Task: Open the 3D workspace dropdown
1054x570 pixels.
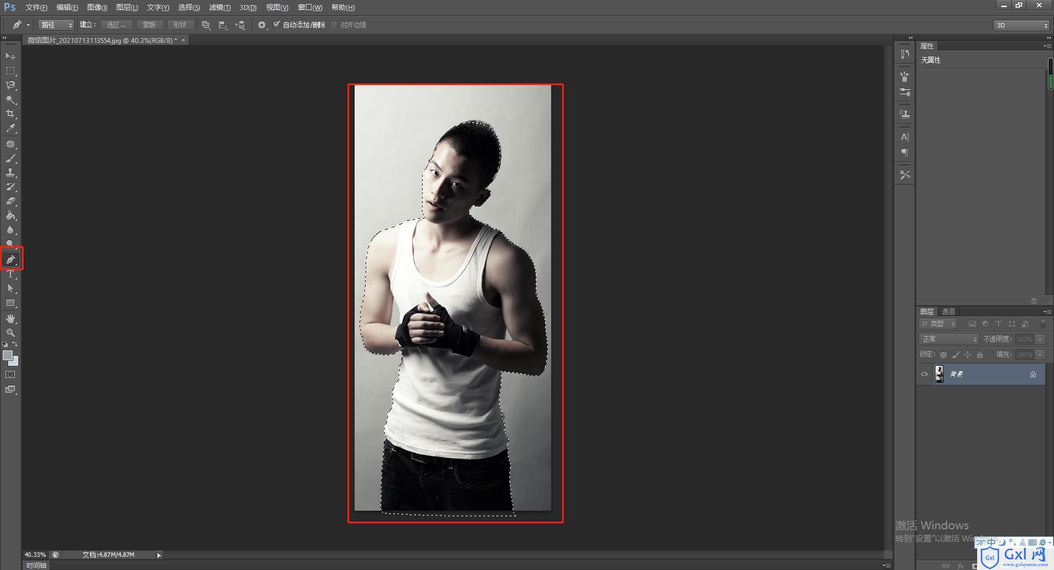Action: 1021,25
